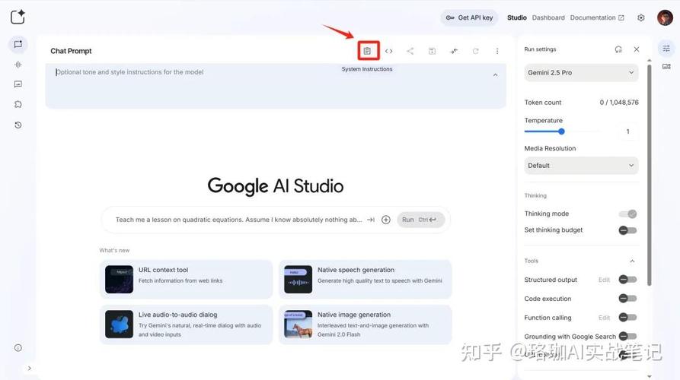Enable Grounding with Google Search toggle
This screenshot has width=680, height=380.
click(627, 336)
